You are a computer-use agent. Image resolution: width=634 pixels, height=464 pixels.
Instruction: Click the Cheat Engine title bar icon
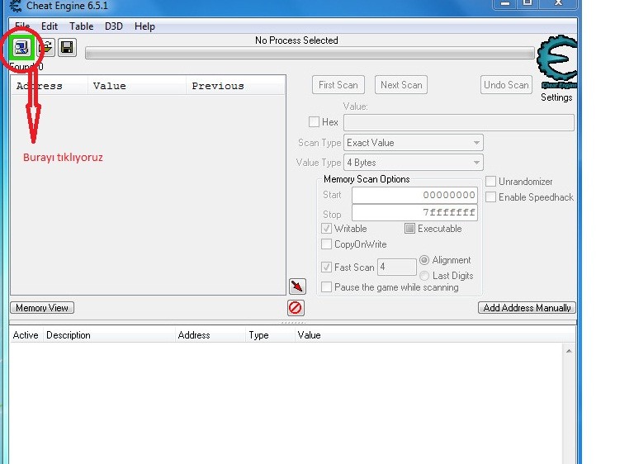tap(16, 5)
